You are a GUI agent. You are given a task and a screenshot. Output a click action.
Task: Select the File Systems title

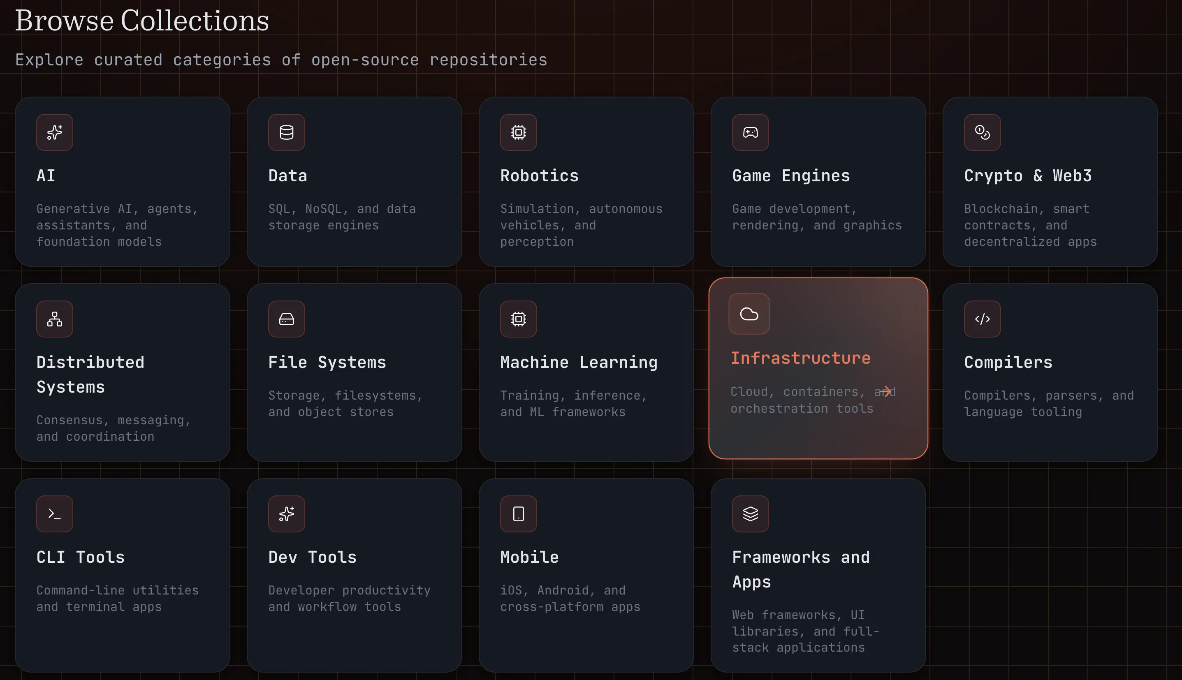pos(327,363)
